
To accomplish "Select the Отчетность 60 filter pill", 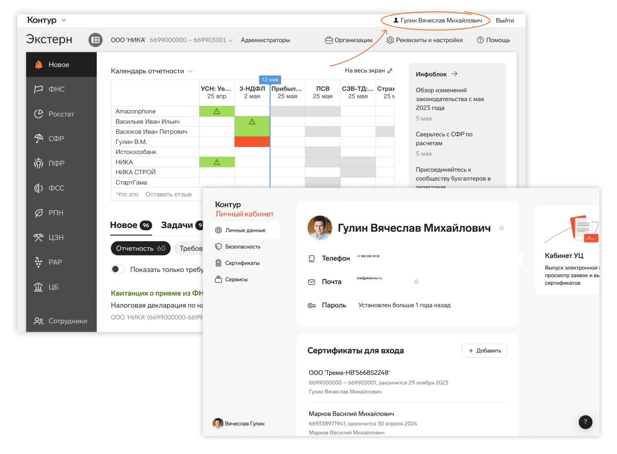I will [x=141, y=249].
